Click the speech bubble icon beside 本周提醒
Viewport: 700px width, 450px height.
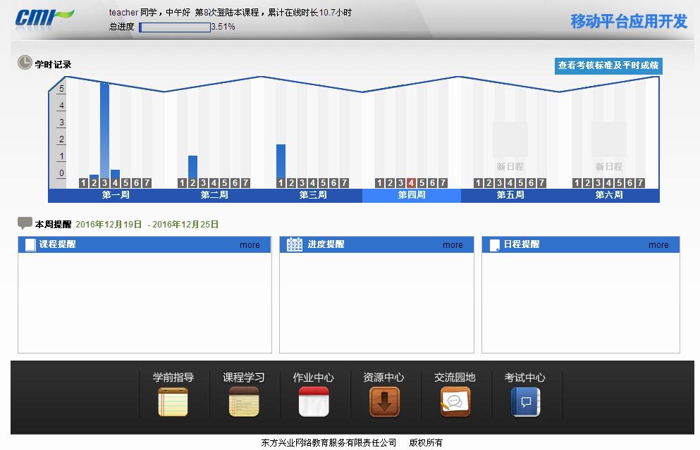25,223
